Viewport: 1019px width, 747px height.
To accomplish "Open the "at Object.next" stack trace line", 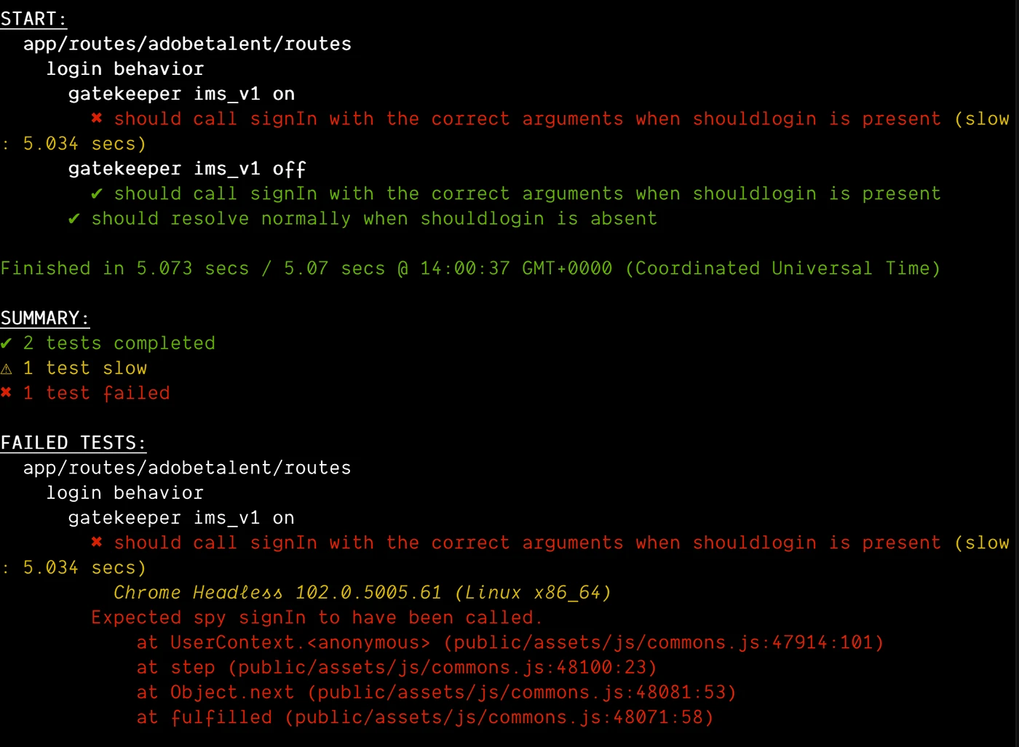I will pyautogui.click(x=436, y=692).
